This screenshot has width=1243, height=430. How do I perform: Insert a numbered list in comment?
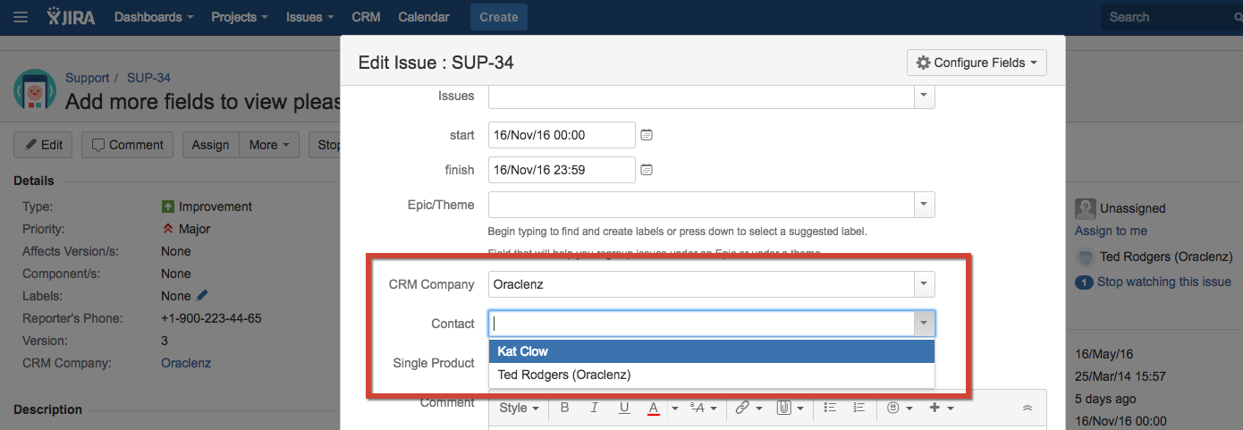858,408
